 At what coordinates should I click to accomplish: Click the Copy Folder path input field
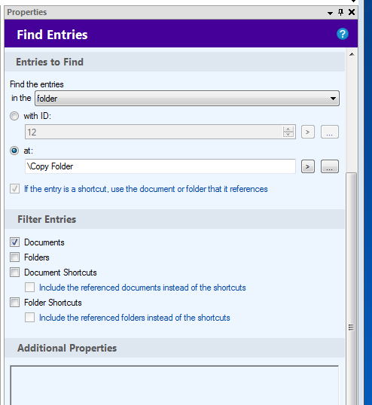pyautogui.click(x=160, y=166)
